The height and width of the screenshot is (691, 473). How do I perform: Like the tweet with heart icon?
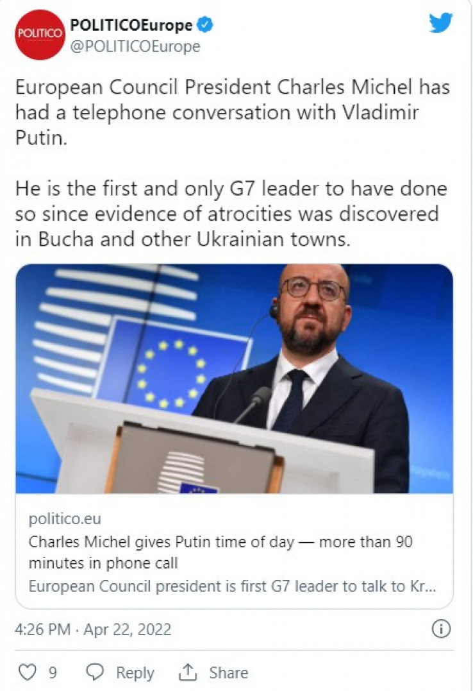[27, 672]
